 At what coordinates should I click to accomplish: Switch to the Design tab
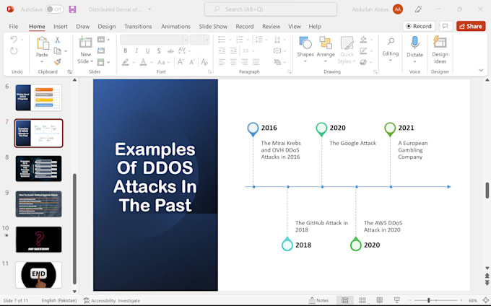tap(107, 27)
